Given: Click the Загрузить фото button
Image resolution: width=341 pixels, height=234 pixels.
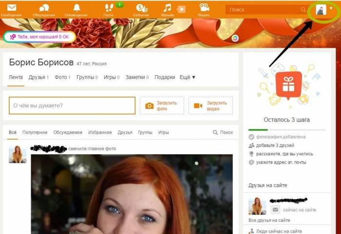Looking at the screenshot, I should (x=162, y=106).
